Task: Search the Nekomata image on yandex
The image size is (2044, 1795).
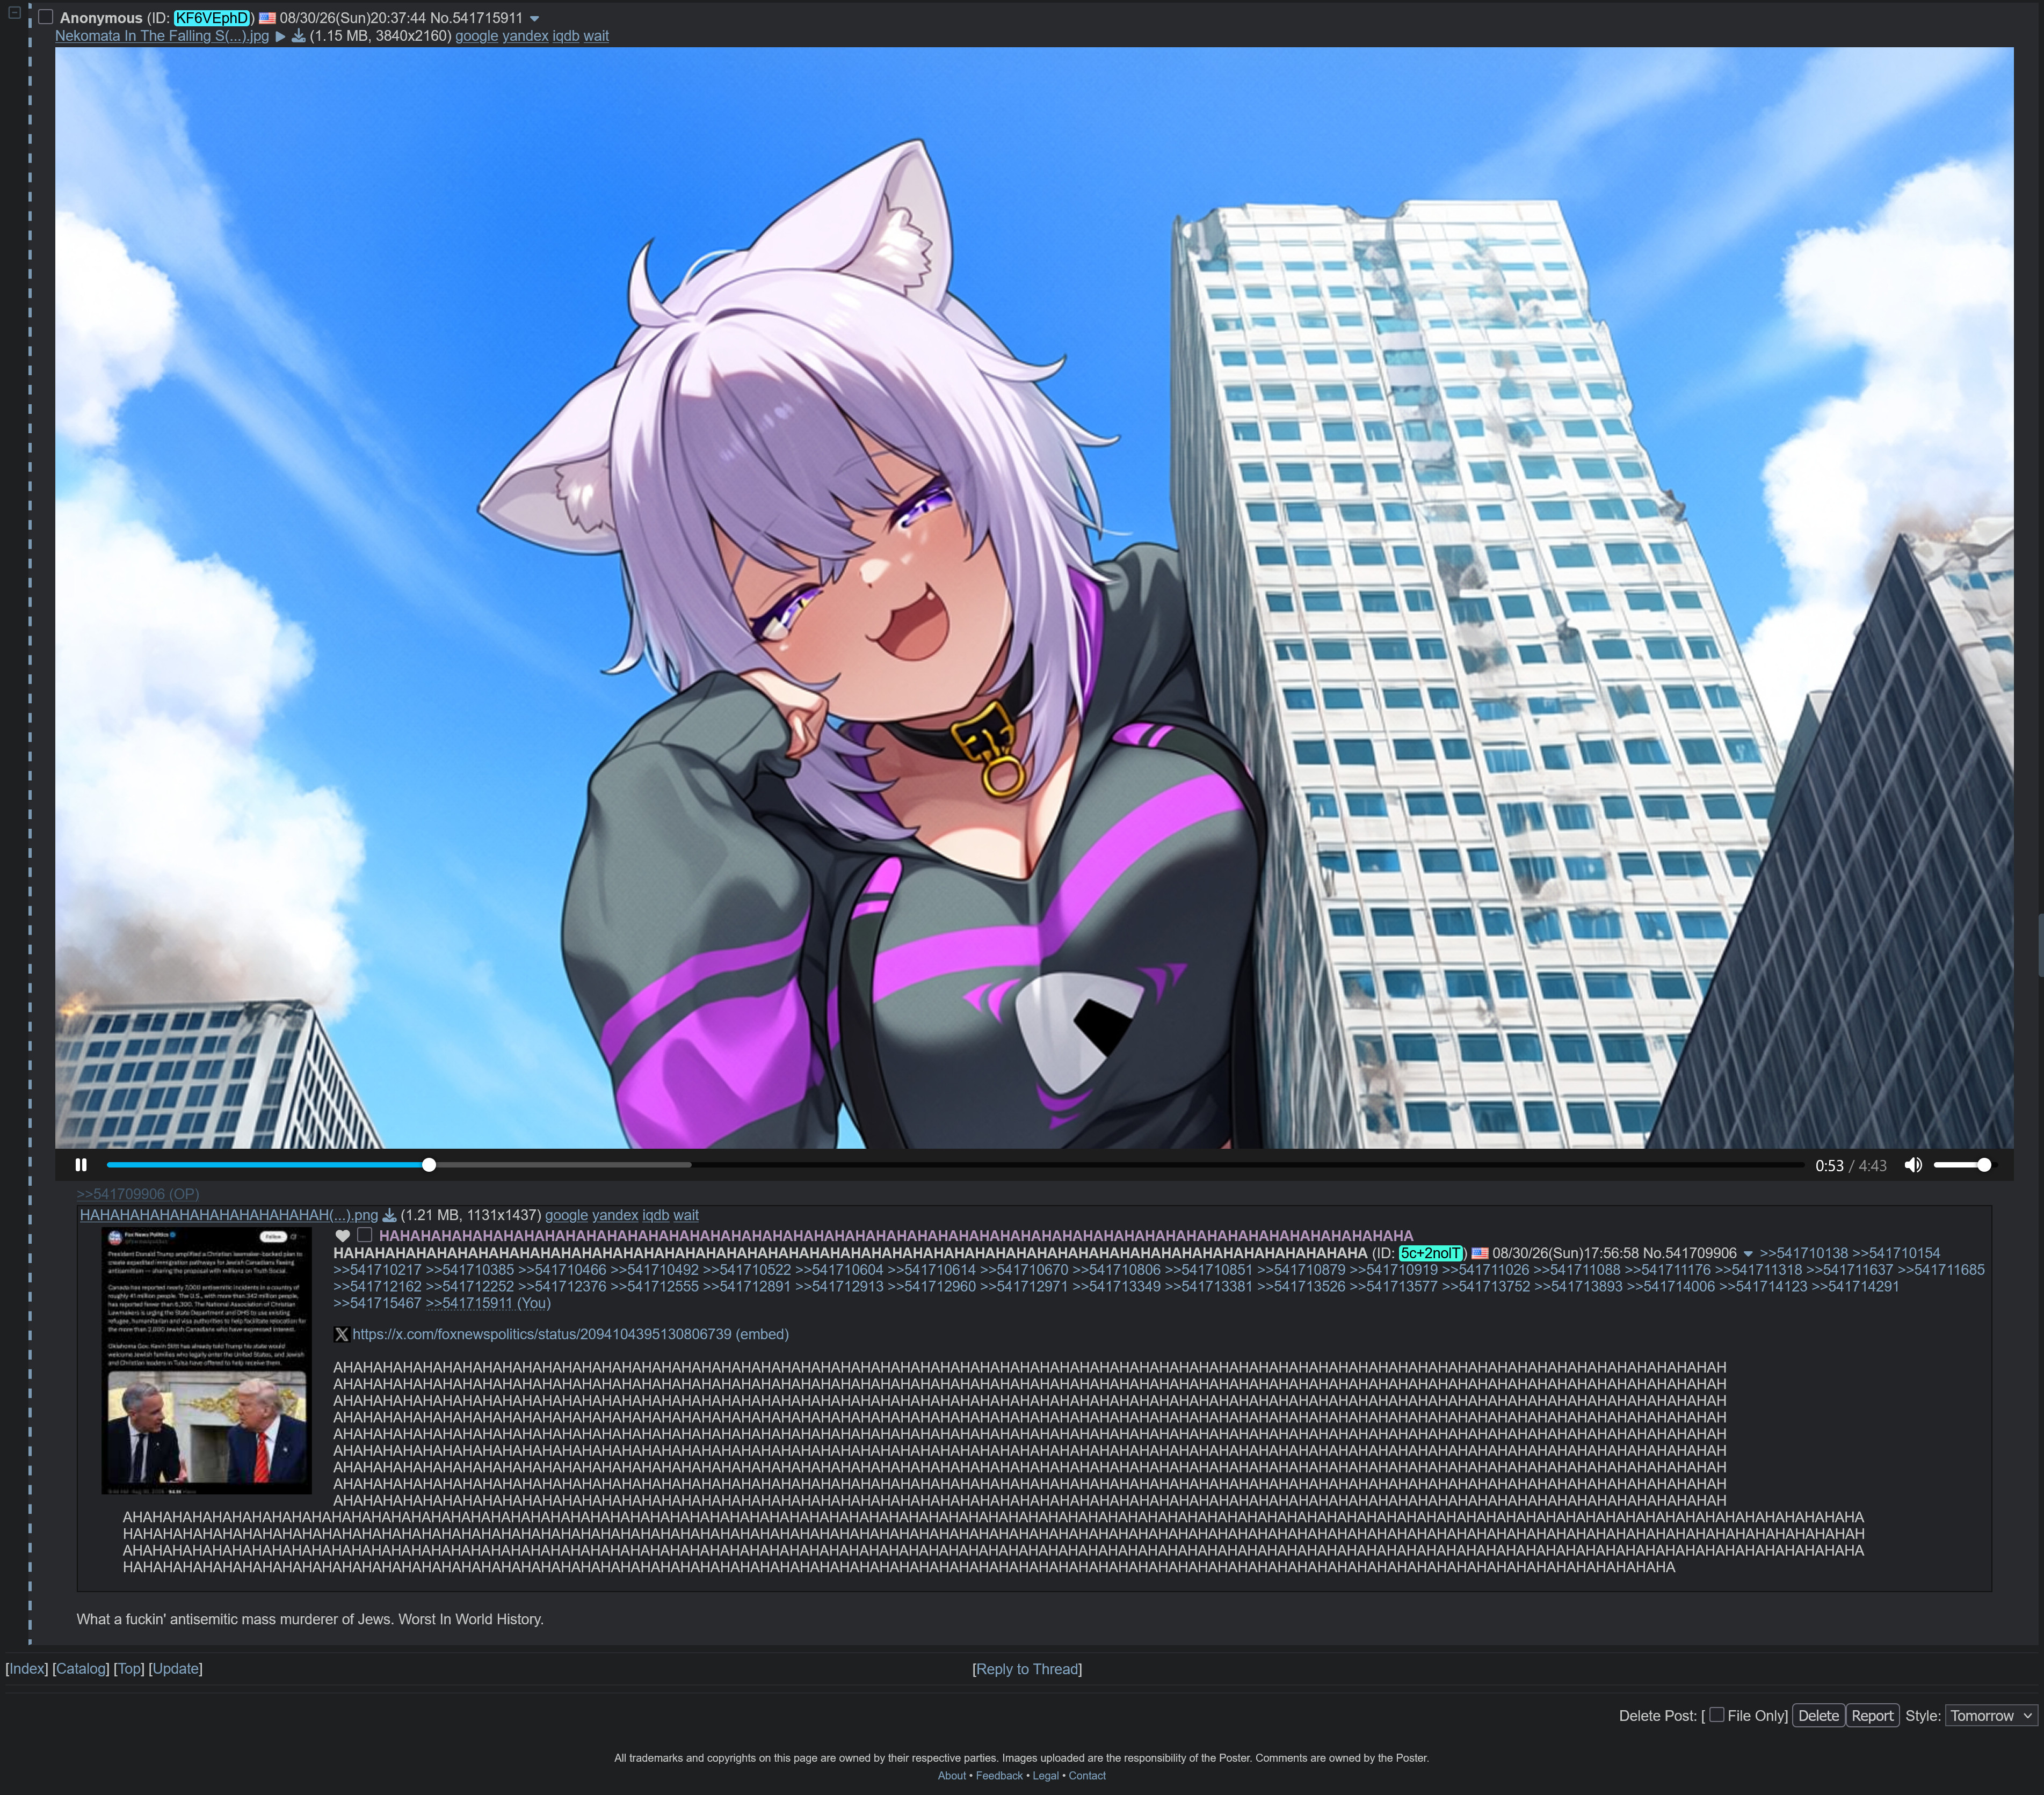Action: 525,36
